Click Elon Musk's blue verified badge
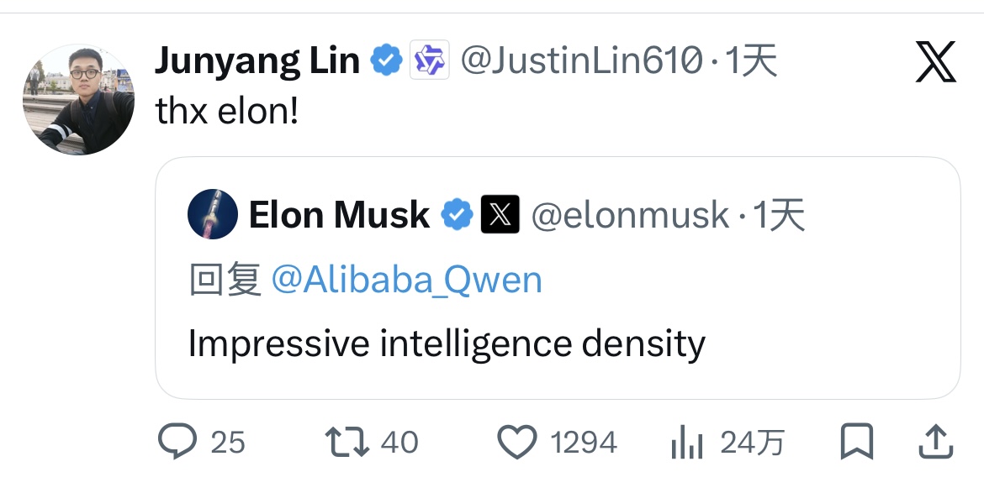This screenshot has height=493, width=984. [x=457, y=215]
